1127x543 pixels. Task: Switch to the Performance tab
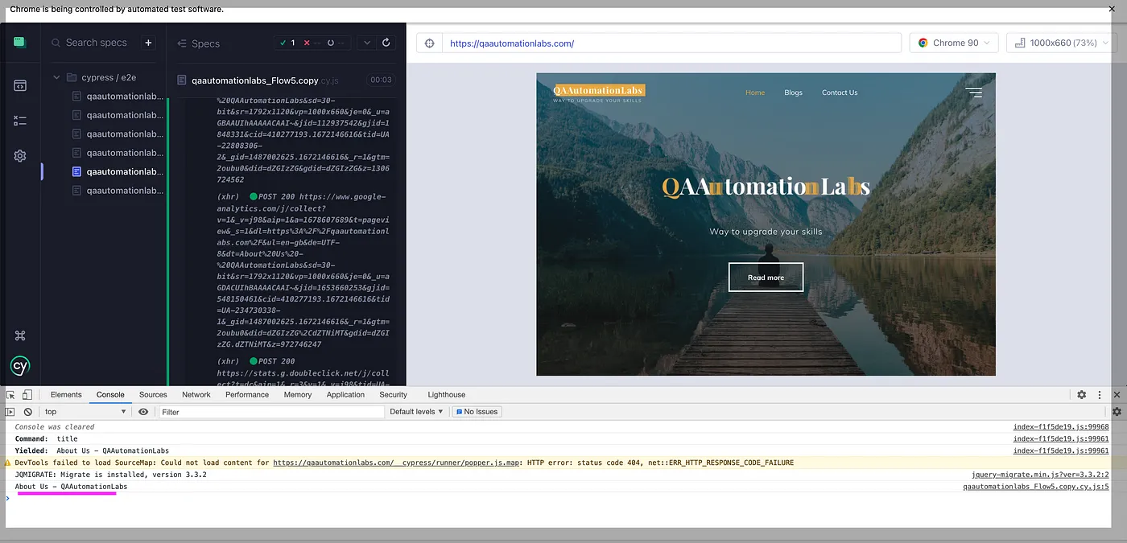tap(247, 394)
